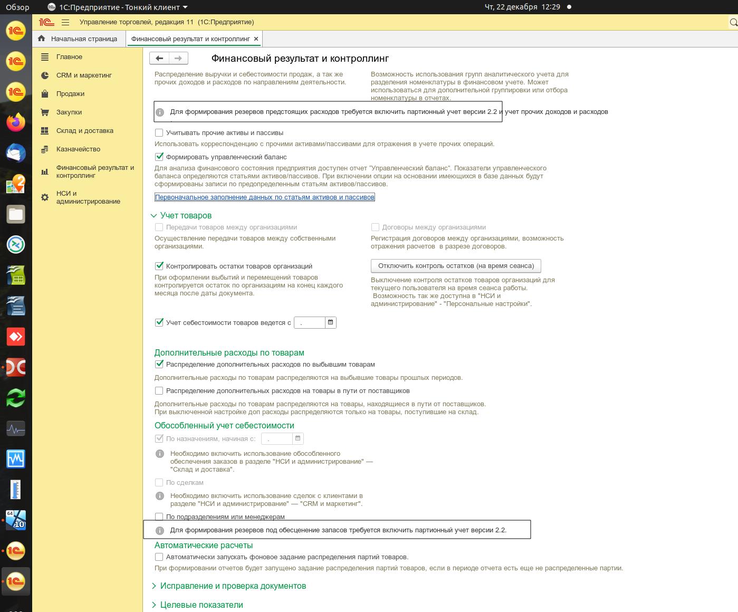The height and width of the screenshot is (612, 738).
Task: Expand the Целевые показатели section
Action: coord(154,605)
